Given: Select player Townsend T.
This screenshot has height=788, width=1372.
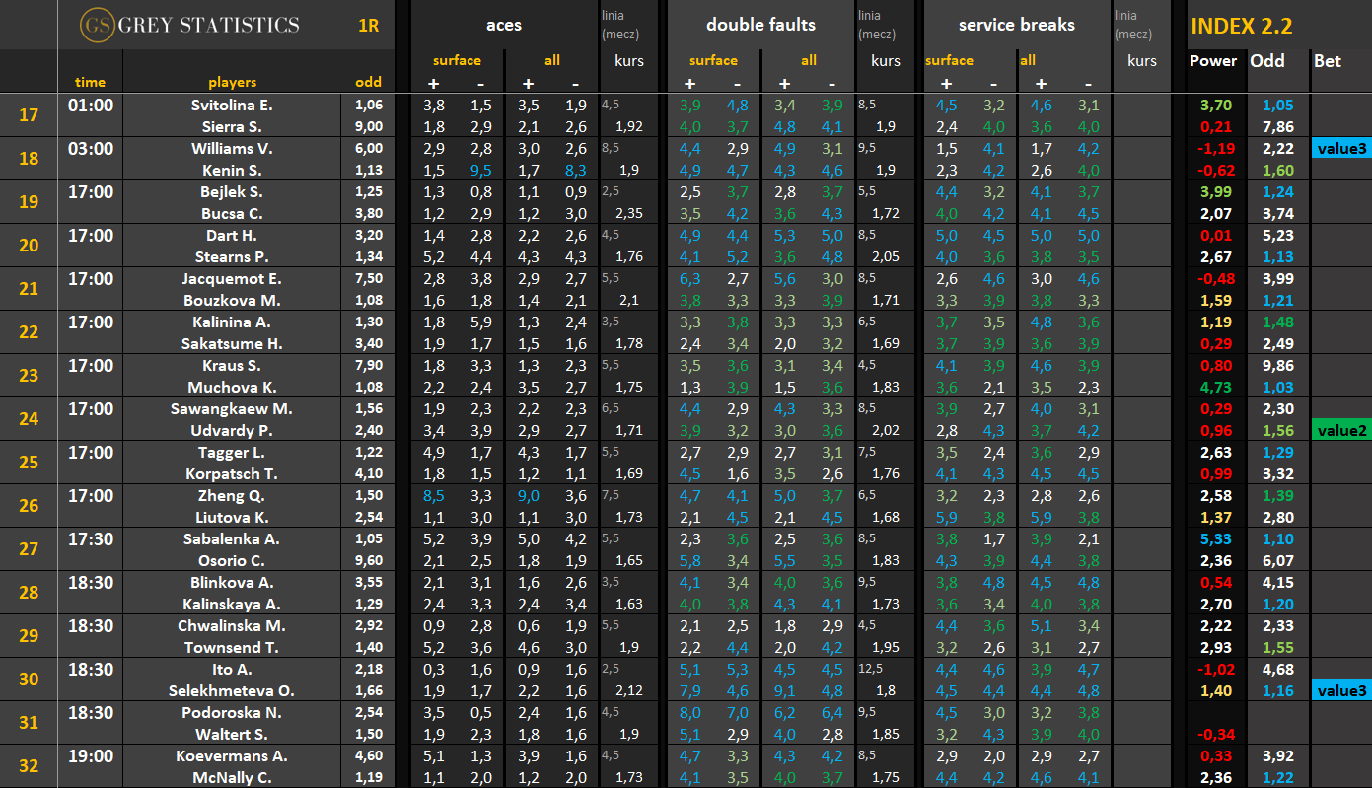Looking at the screenshot, I should pos(232,647).
